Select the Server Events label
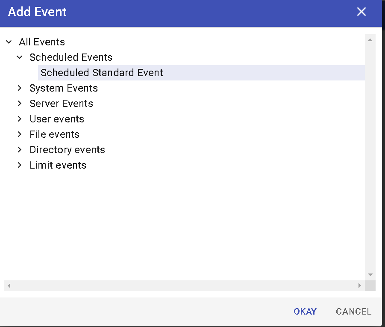This screenshot has width=385, height=327. click(61, 104)
